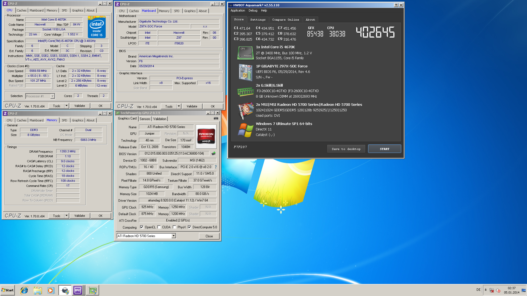
Task: Open Windows Explorer from the taskbar
Action: (x=38, y=290)
